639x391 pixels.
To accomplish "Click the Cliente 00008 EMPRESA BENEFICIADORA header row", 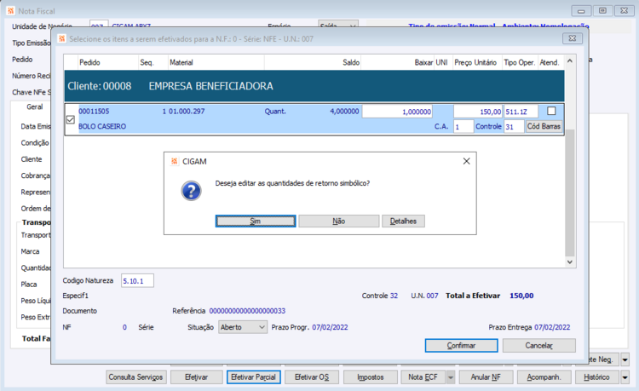I will coord(314,86).
